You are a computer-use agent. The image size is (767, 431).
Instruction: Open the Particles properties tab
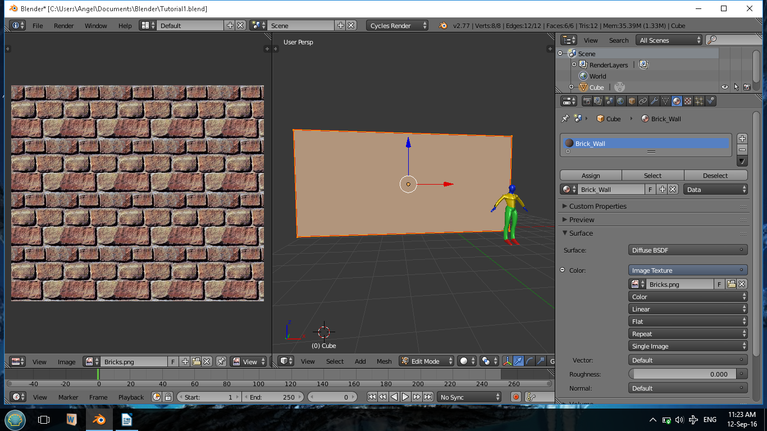click(x=699, y=101)
